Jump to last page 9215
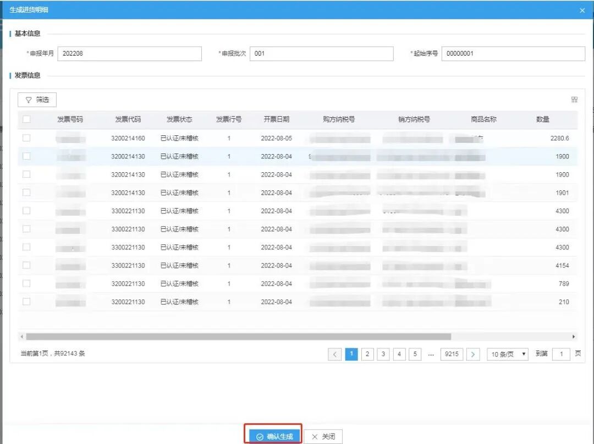The image size is (594, 444). [x=452, y=354]
